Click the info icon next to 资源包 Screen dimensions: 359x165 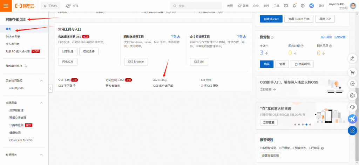(272, 37)
